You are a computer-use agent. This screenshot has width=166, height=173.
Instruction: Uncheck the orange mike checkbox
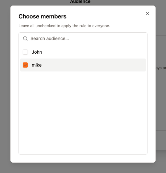click(x=25, y=65)
